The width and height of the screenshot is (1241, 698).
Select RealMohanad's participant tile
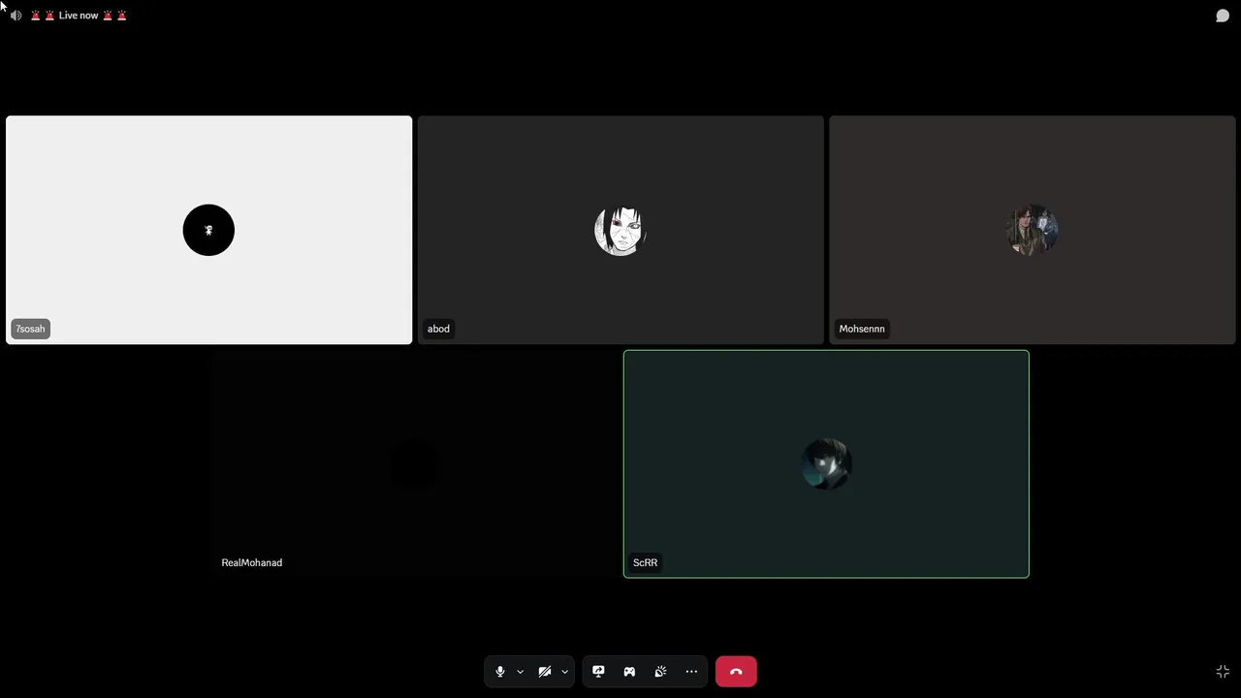(x=414, y=464)
